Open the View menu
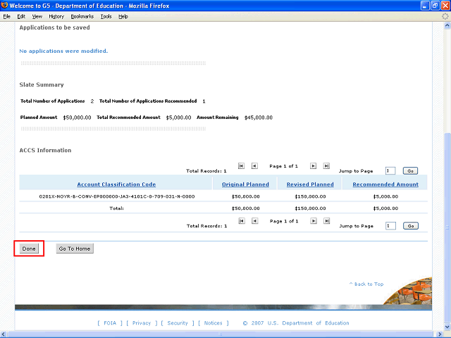 (37, 16)
